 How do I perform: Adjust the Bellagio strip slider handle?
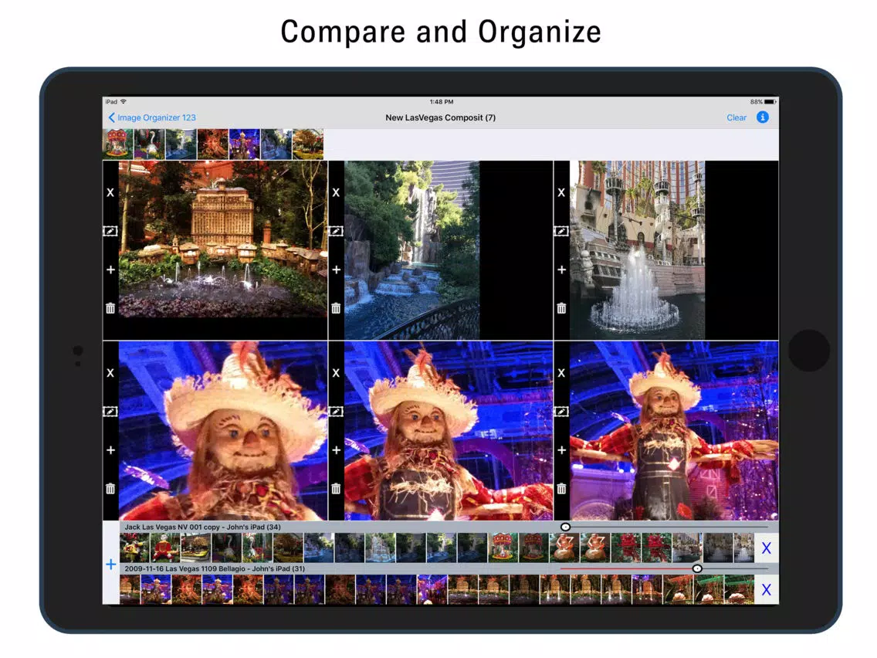[697, 568]
